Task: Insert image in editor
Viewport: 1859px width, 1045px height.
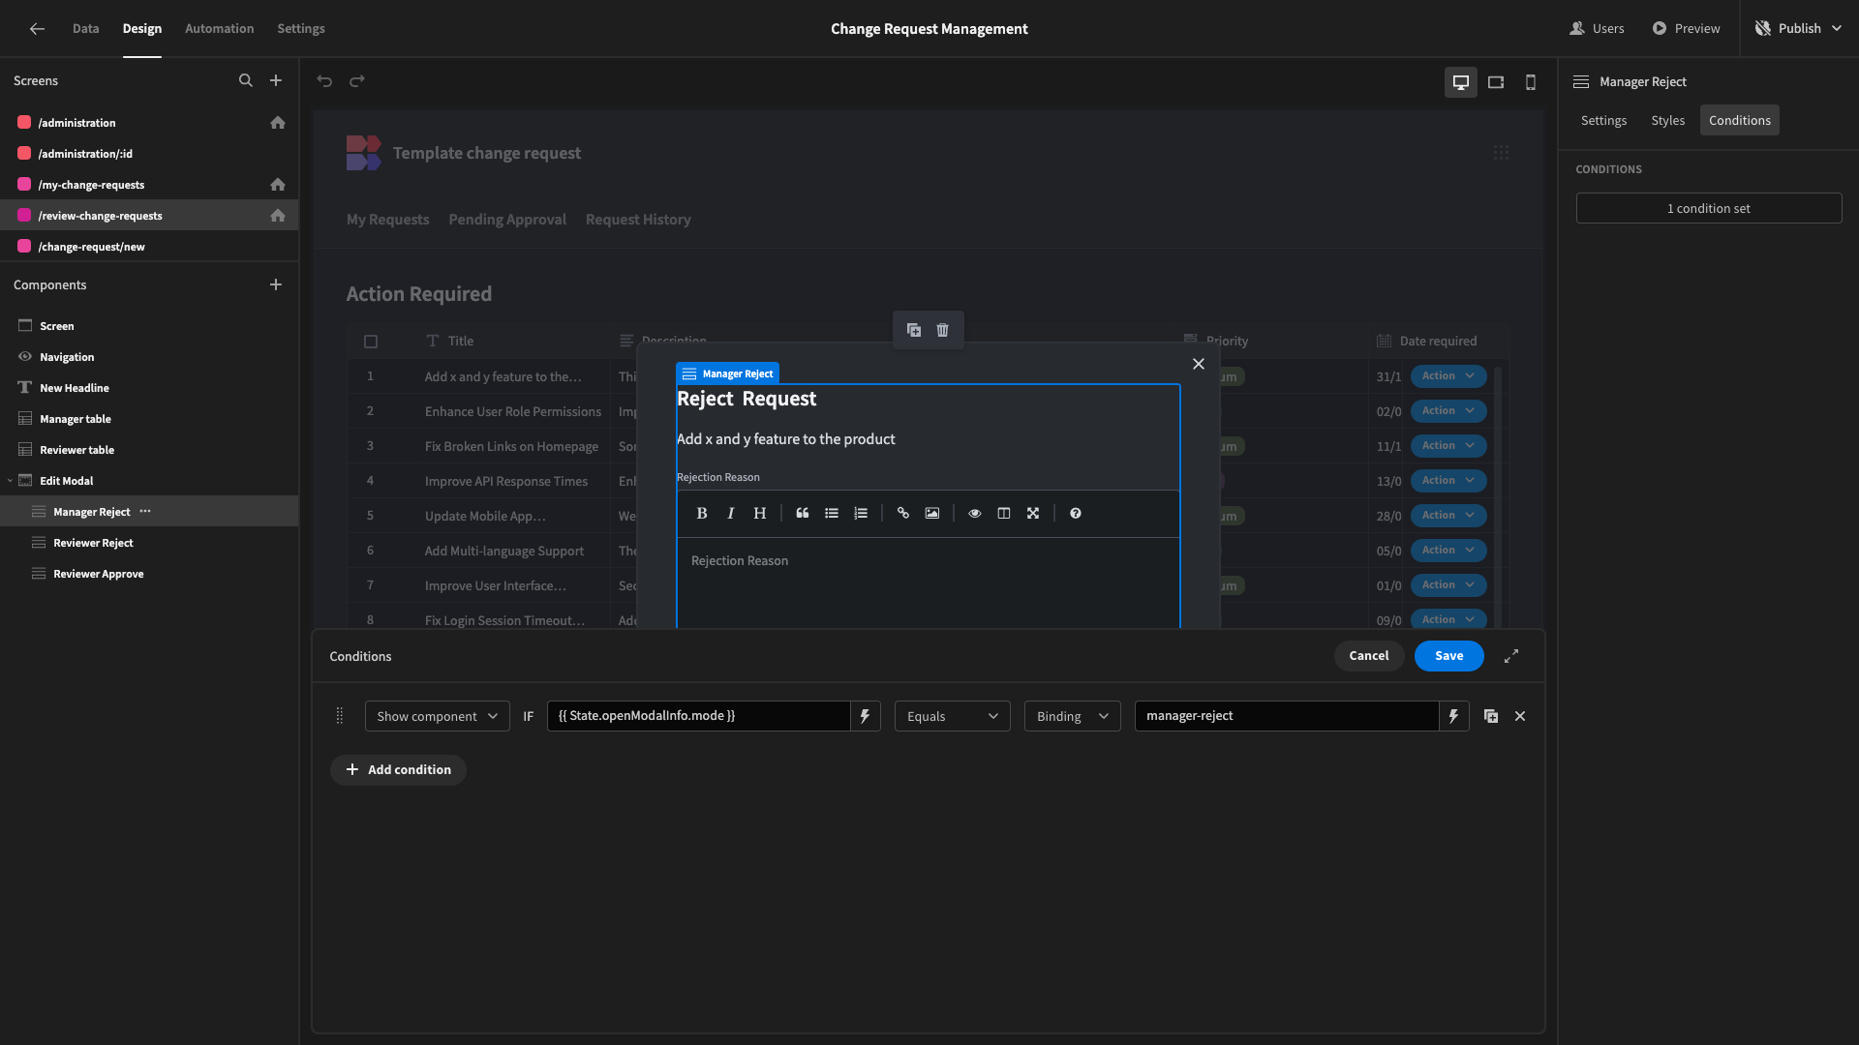Action: tap(932, 514)
